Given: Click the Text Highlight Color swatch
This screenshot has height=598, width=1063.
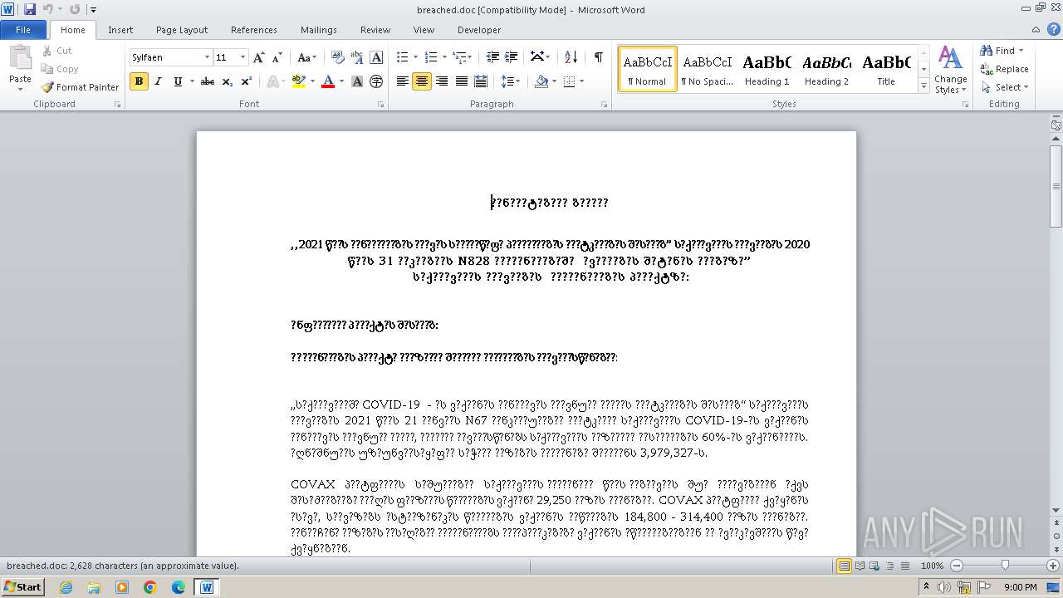Looking at the screenshot, I should click(x=298, y=81).
